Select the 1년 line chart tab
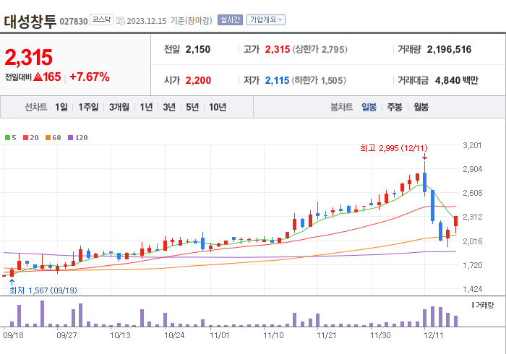 [x=146, y=107]
